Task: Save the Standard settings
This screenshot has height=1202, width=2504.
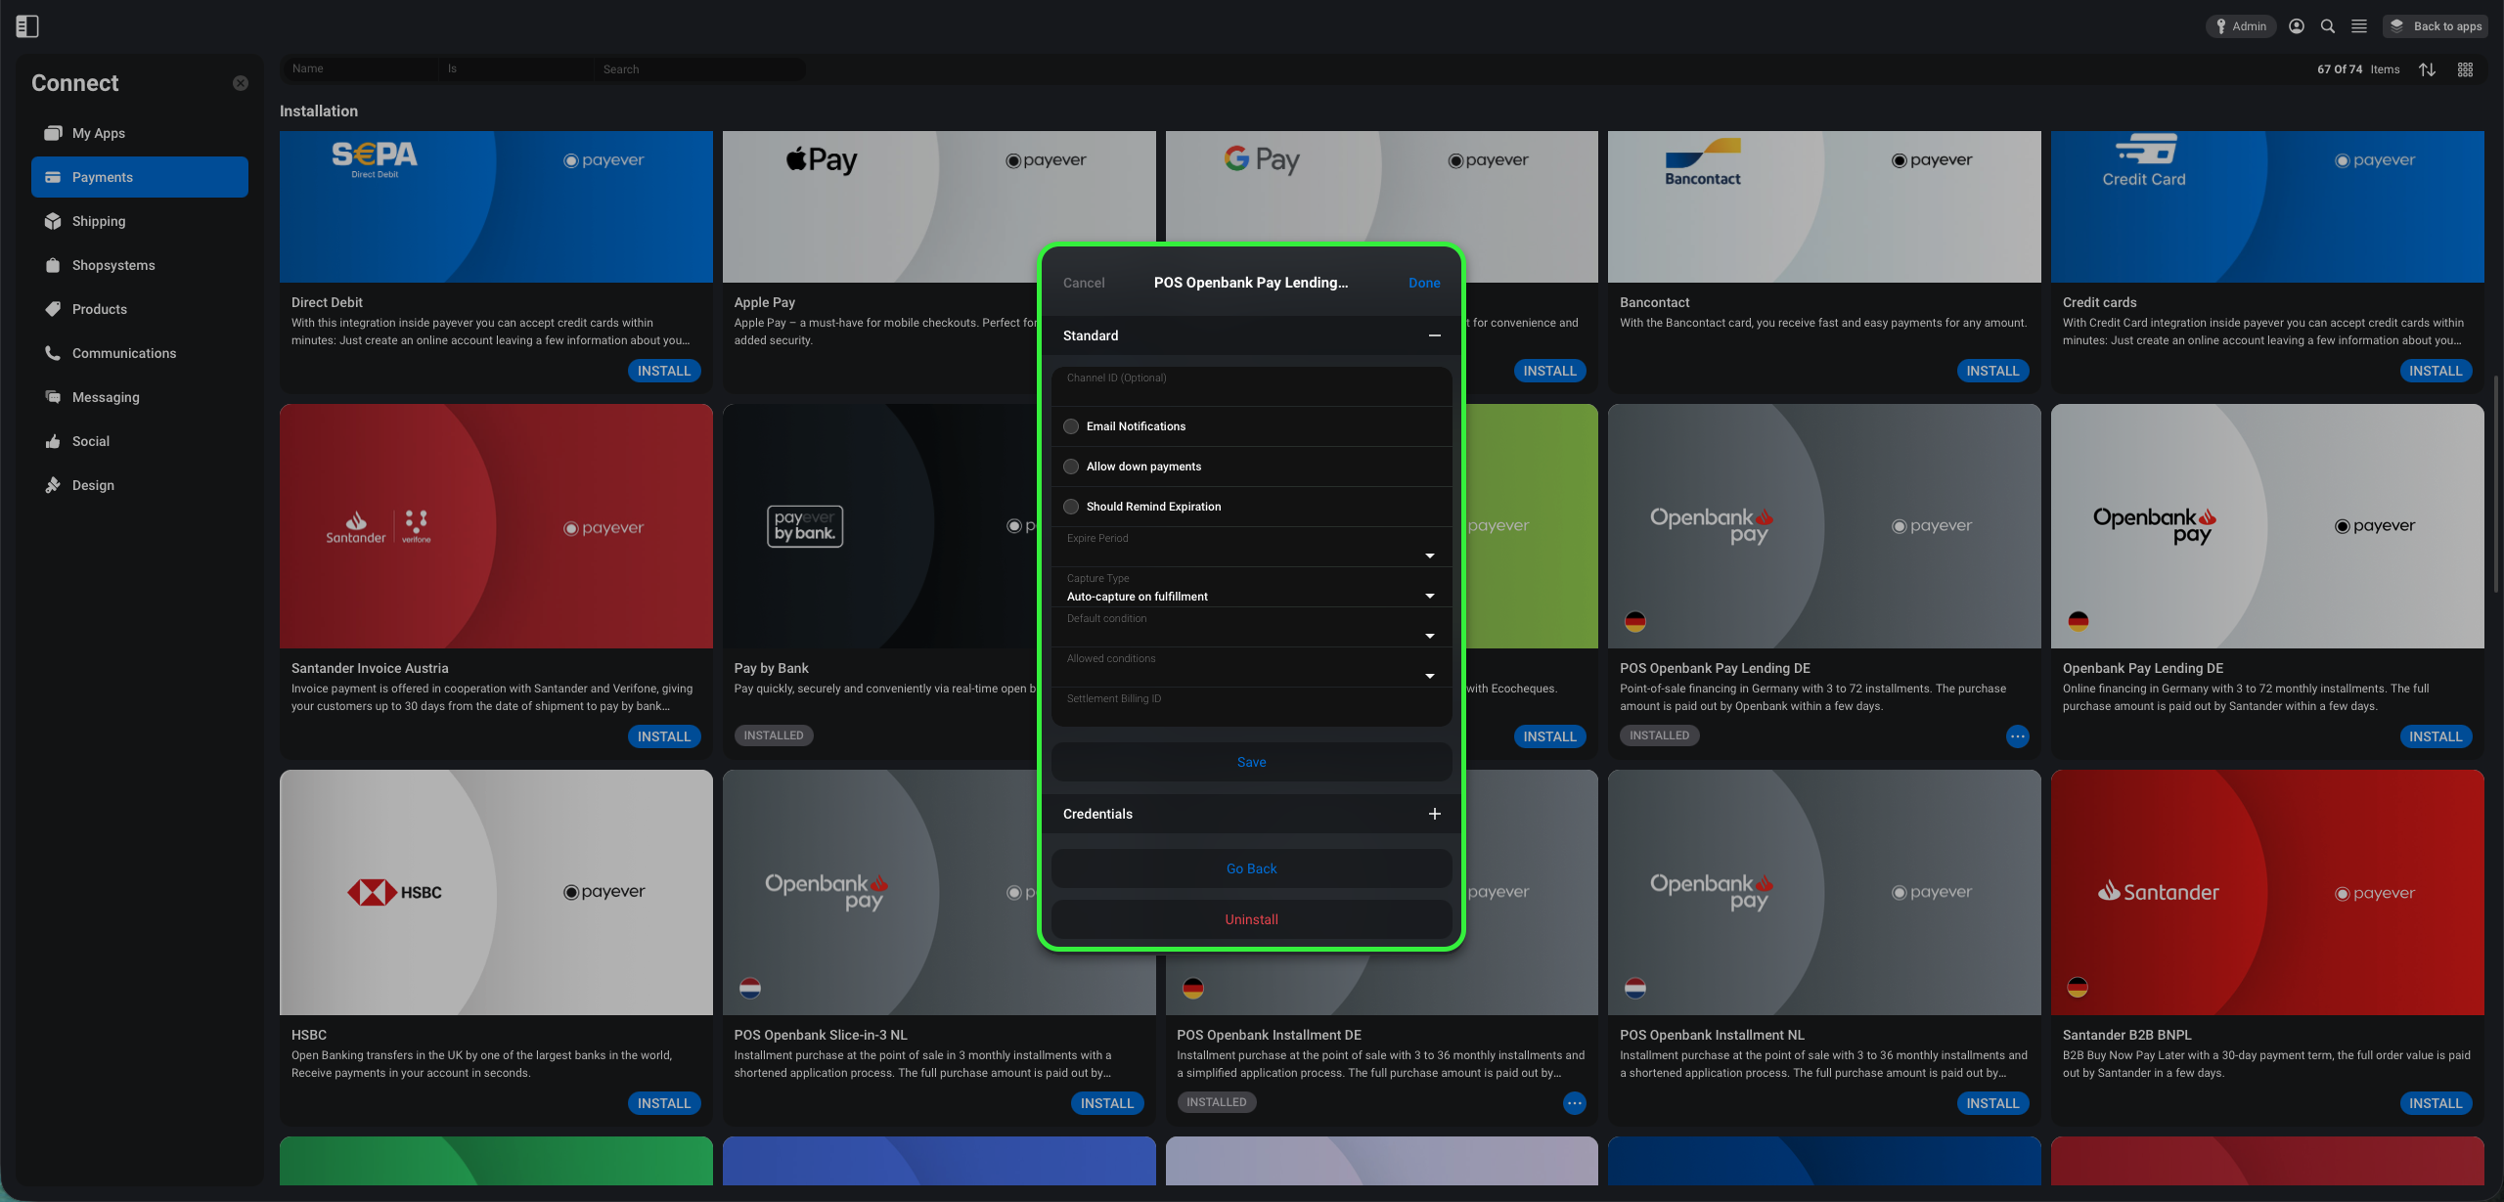Action: click(1252, 762)
